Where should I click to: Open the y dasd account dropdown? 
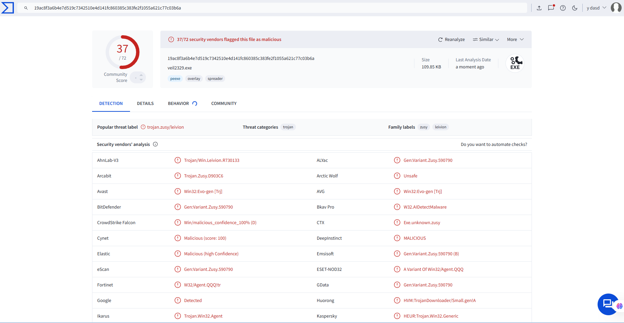(596, 8)
